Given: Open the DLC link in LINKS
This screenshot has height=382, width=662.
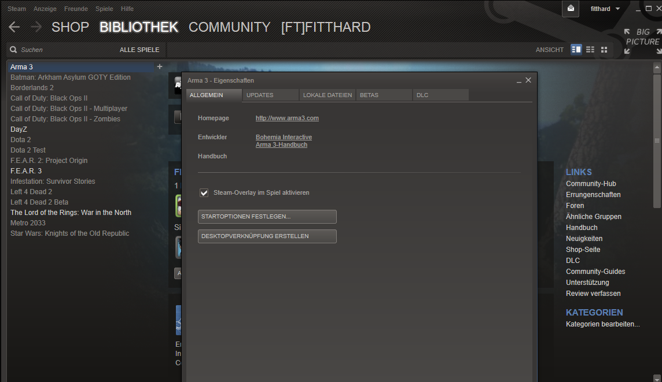Looking at the screenshot, I should click(x=572, y=261).
